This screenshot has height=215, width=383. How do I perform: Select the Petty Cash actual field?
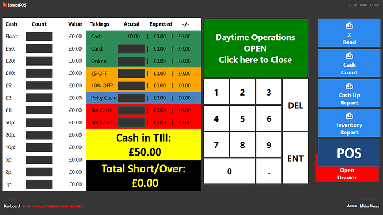click(x=132, y=98)
